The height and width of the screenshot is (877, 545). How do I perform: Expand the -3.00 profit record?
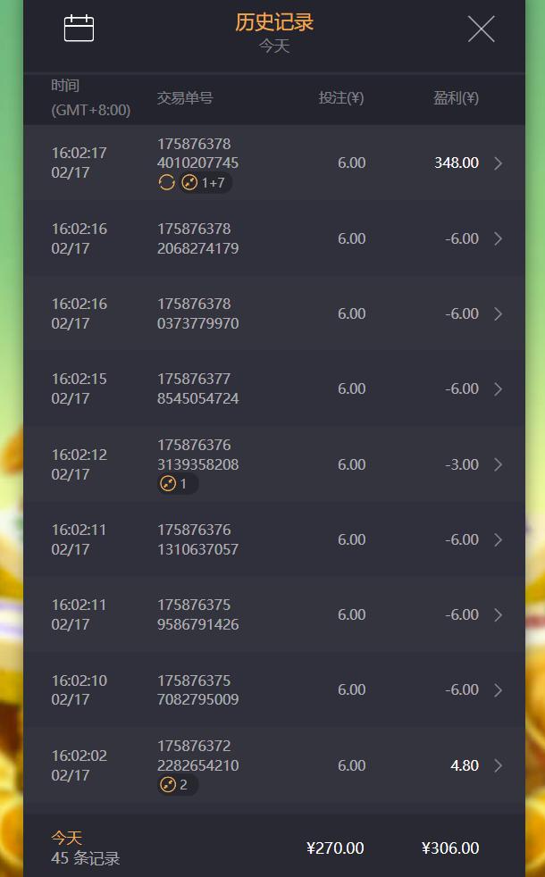[x=498, y=464]
